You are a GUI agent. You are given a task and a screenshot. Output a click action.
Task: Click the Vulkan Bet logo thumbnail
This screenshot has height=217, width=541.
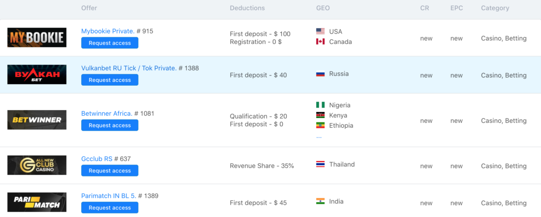click(37, 74)
